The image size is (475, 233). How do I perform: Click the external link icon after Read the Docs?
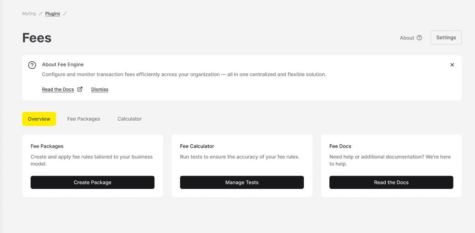(80, 89)
